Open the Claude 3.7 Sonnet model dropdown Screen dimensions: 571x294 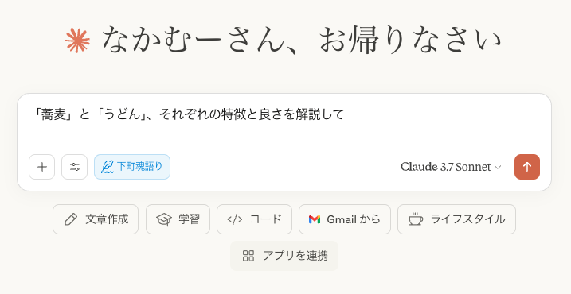[x=451, y=167]
